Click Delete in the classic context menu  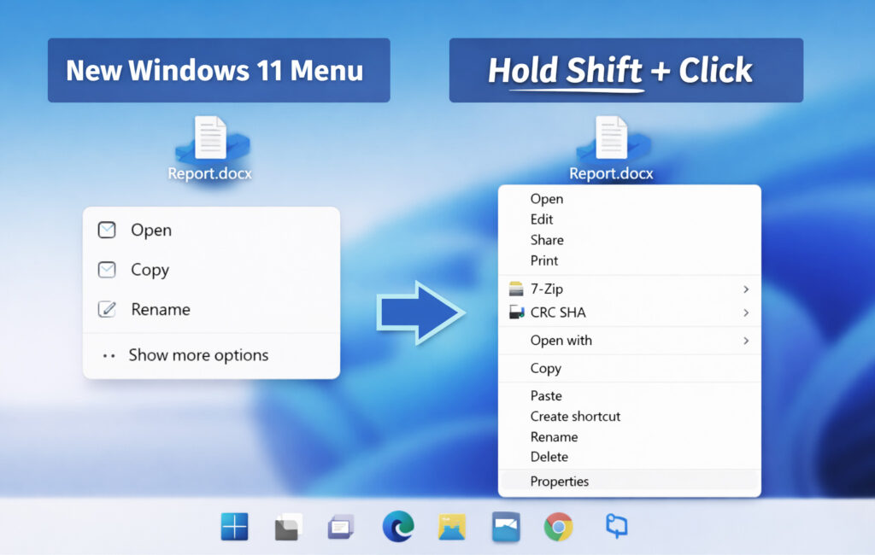pyautogui.click(x=549, y=457)
